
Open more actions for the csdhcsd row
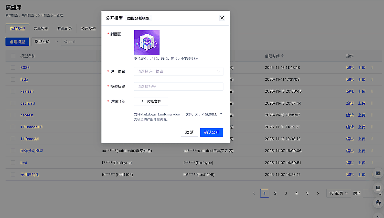click(372, 103)
